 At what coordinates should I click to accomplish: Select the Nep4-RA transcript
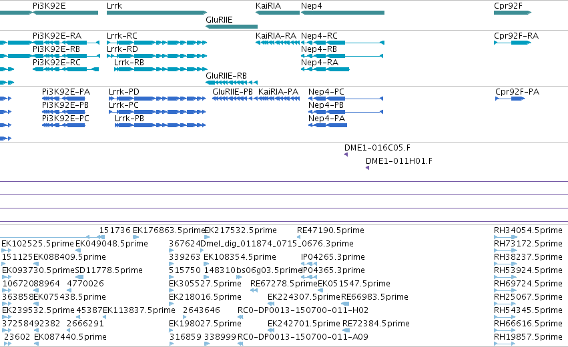pos(325,69)
